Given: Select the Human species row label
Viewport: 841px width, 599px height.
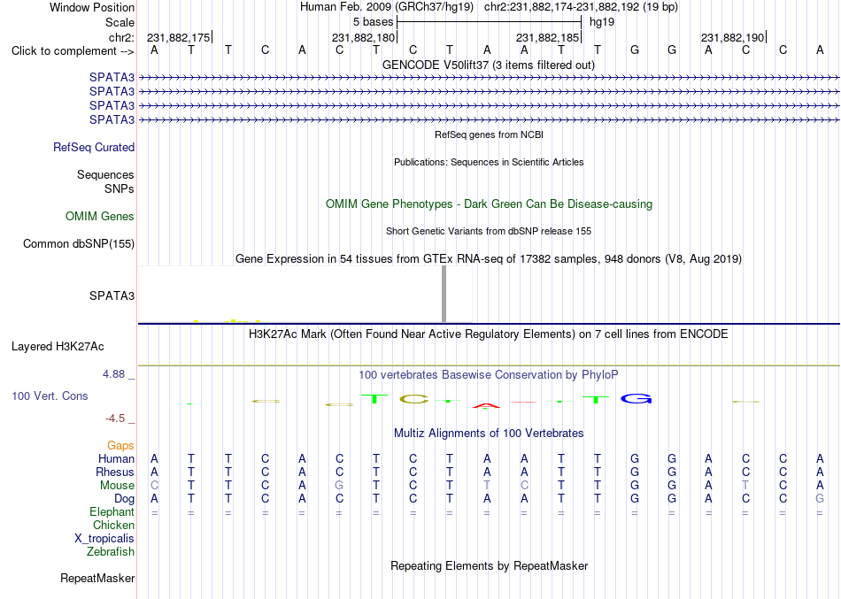Looking at the screenshot, I should pyautogui.click(x=116, y=458).
